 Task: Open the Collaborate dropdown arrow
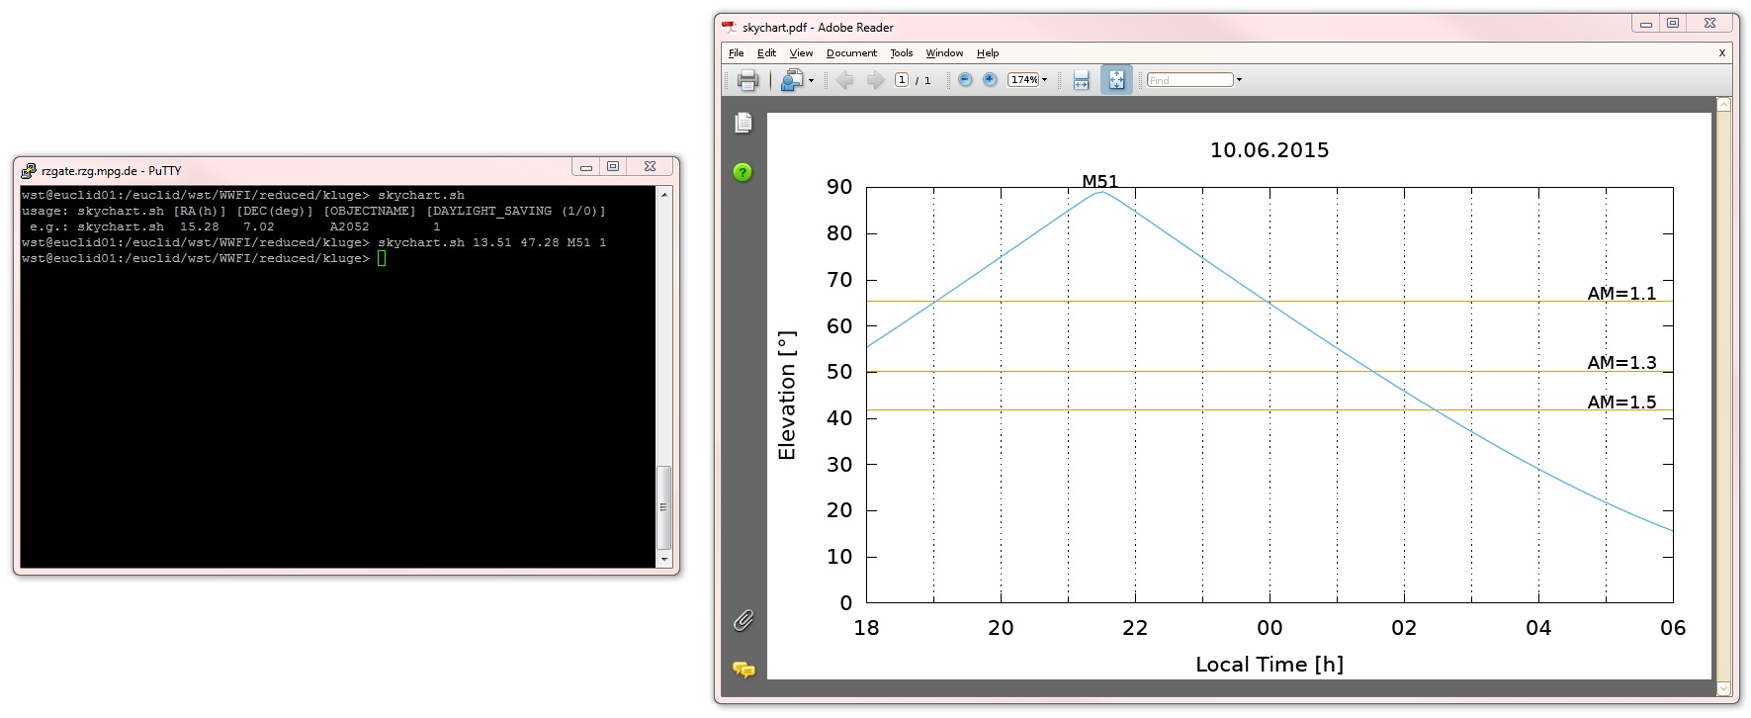[812, 81]
